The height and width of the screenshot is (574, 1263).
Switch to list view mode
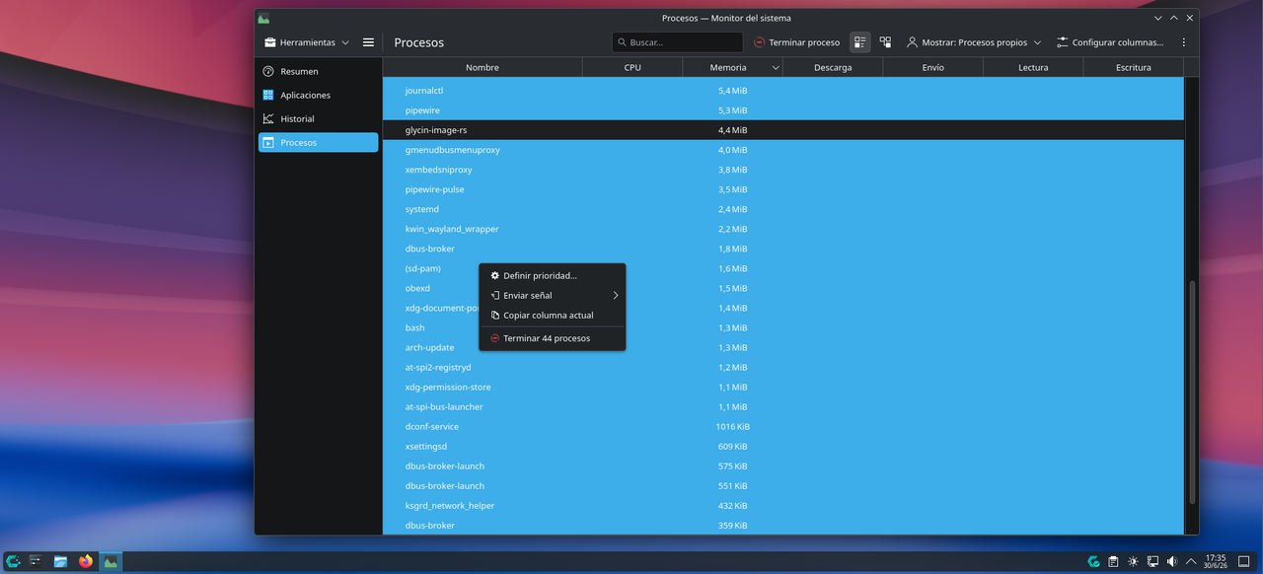click(860, 42)
